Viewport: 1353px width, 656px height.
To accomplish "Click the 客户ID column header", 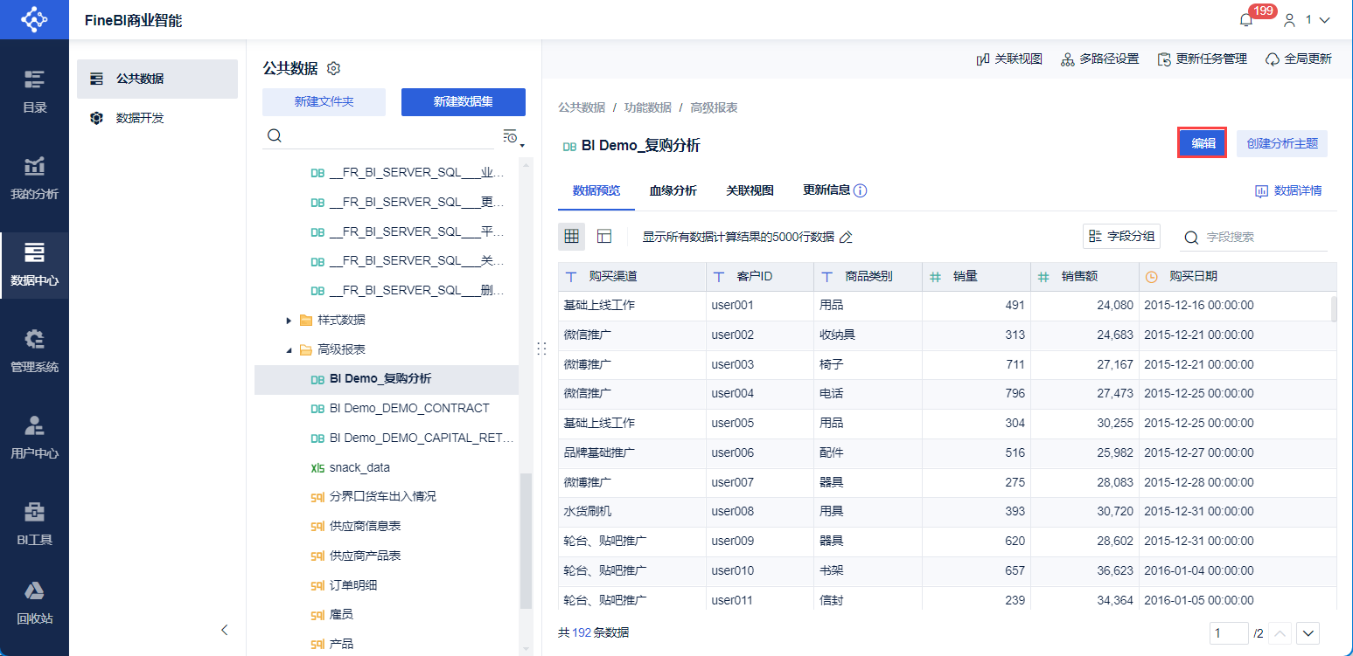I will [760, 276].
